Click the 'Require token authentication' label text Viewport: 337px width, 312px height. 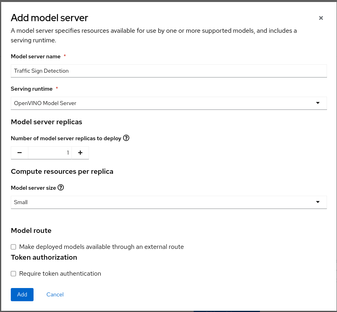tap(60, 274)
